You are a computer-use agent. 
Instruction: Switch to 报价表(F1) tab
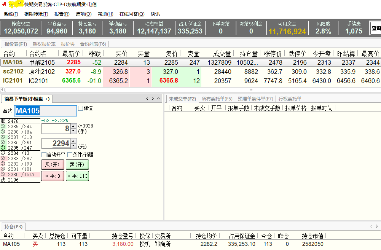16,44
